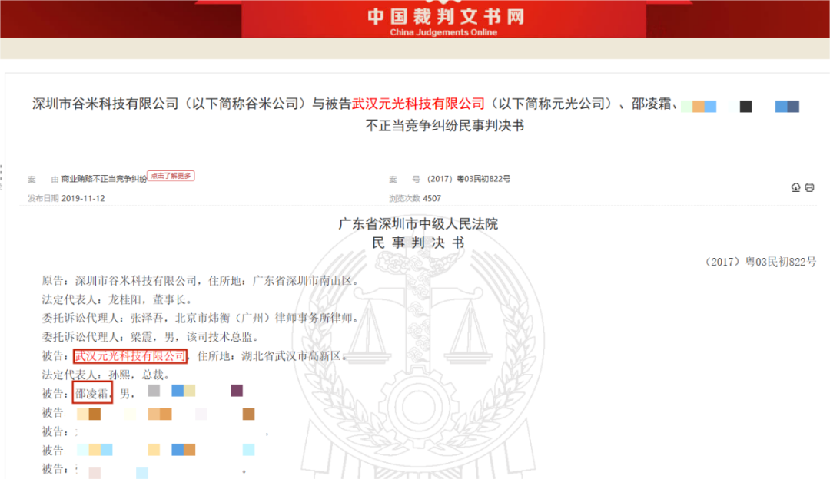Select case number beside the 案号 label

click(x=469, y=179)
